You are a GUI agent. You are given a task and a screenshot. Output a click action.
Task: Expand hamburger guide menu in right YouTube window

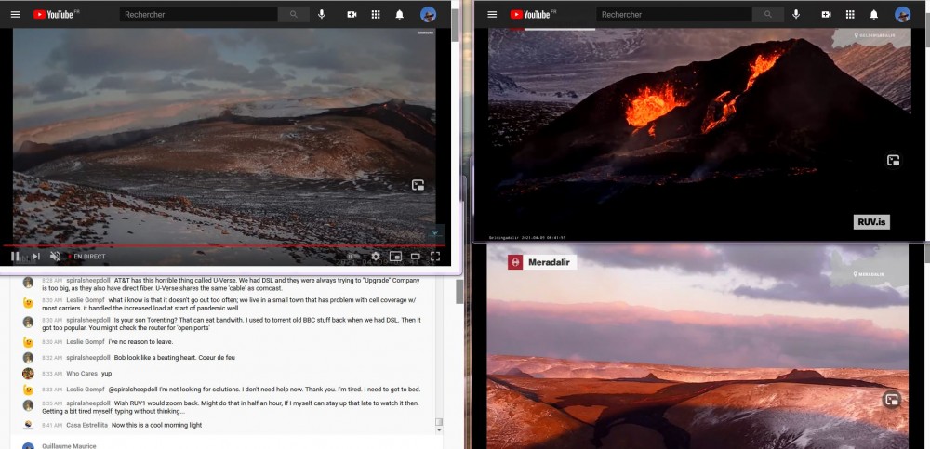[x=491, y=15]
